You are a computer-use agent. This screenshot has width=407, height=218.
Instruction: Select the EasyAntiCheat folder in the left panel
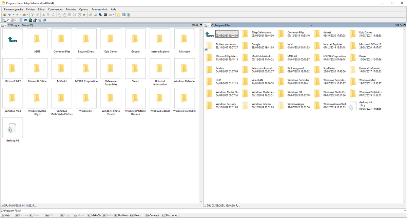pos(86,41)
